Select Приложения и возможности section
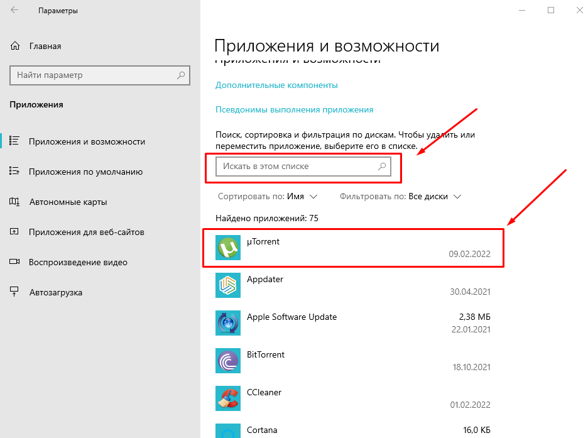The image size is (588, 438). [x=87, y=141]
